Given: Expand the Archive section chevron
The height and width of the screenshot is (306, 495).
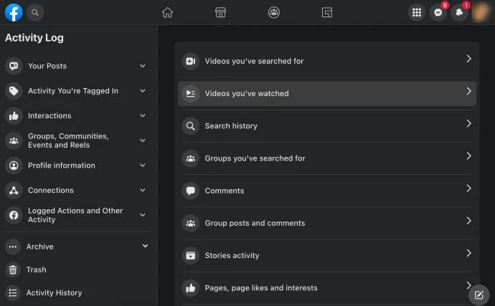Looking at the screenshot, I should click(145, 246).
